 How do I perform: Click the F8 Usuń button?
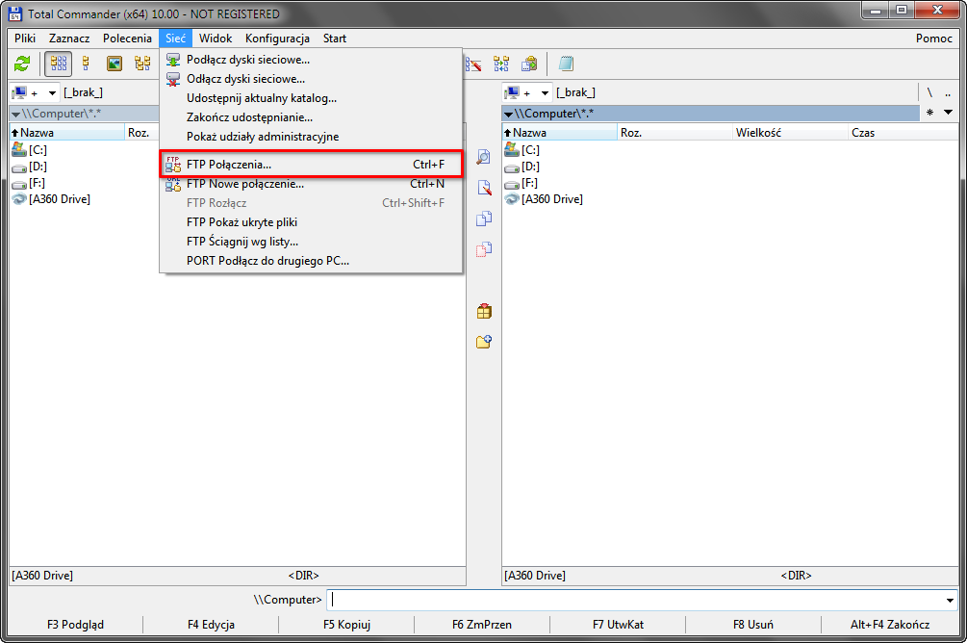click(753, 625)
